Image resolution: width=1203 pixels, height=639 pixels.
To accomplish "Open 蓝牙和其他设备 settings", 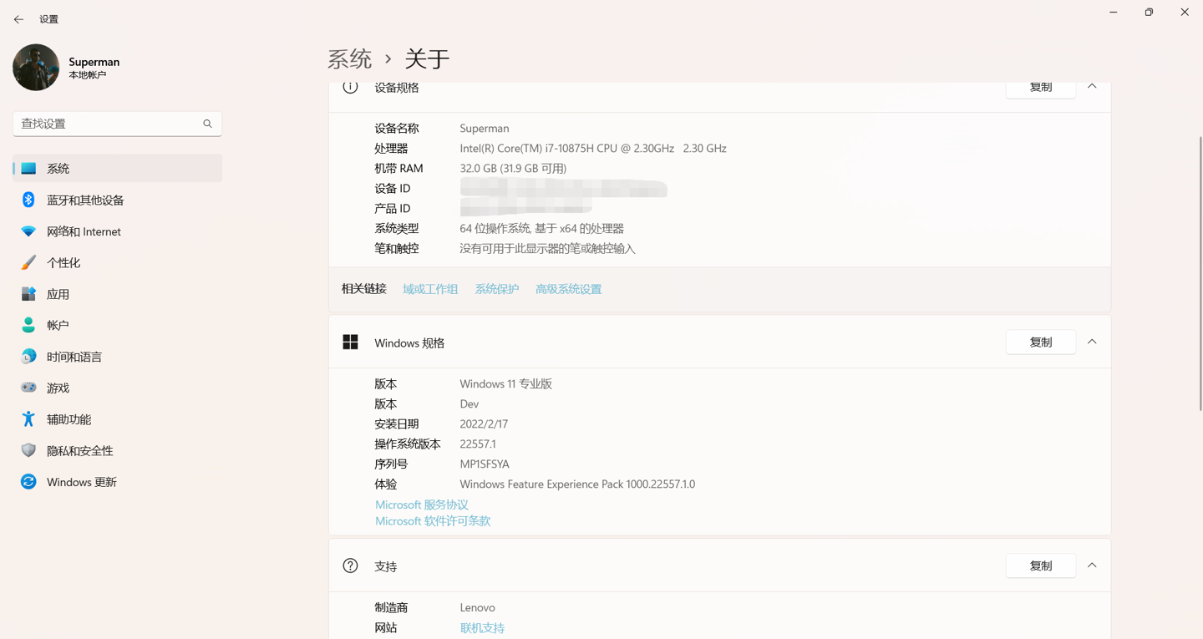I will [118, 200].
